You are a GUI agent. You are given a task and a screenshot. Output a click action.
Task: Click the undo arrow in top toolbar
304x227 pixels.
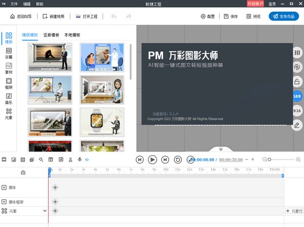pos(114,16)
